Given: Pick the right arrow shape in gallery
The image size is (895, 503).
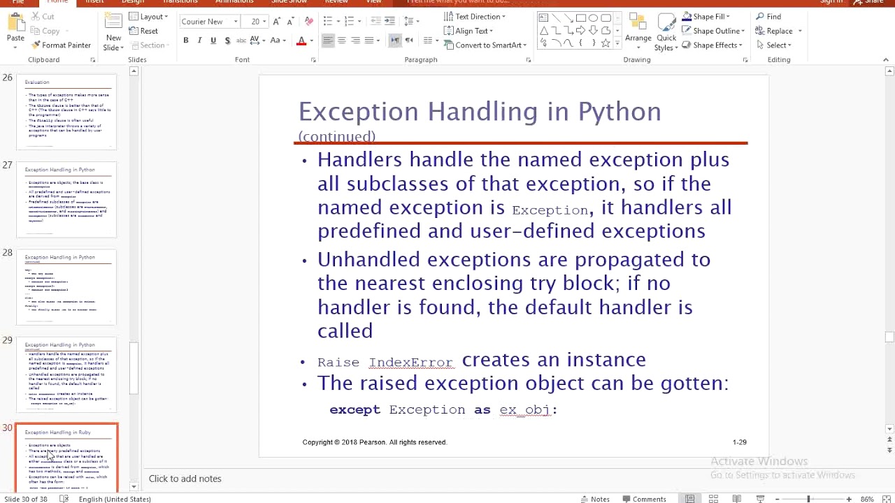Looking at the screenshot, I should tap(581, 31).
